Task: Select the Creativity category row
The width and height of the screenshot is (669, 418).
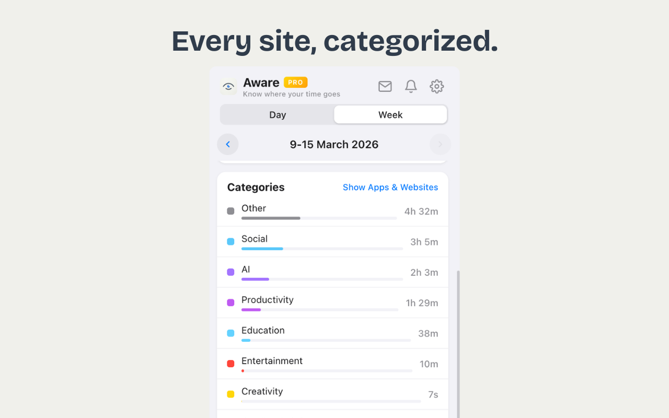Action: point(332,394)
